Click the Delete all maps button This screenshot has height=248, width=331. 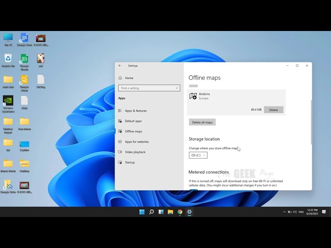[202, 122]
